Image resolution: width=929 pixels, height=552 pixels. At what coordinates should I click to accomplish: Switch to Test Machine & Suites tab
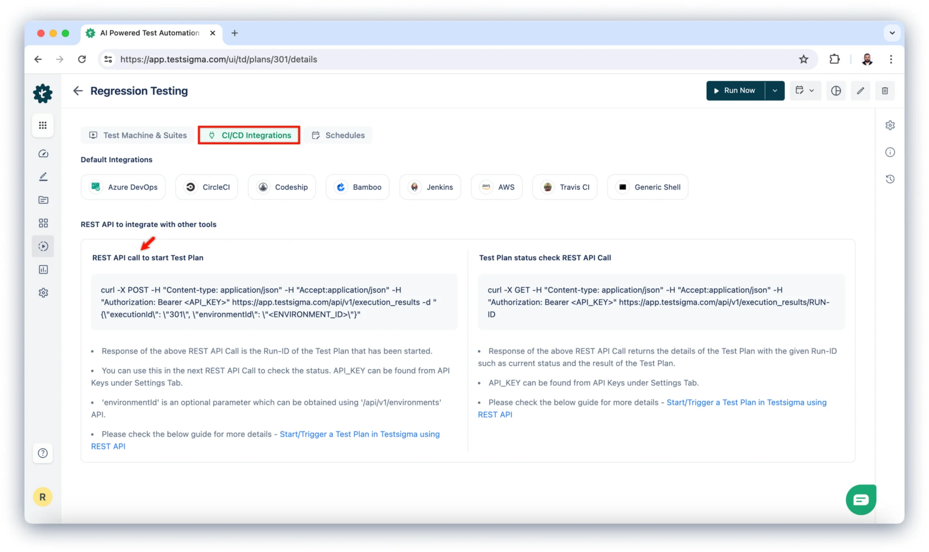pos(138,135)
